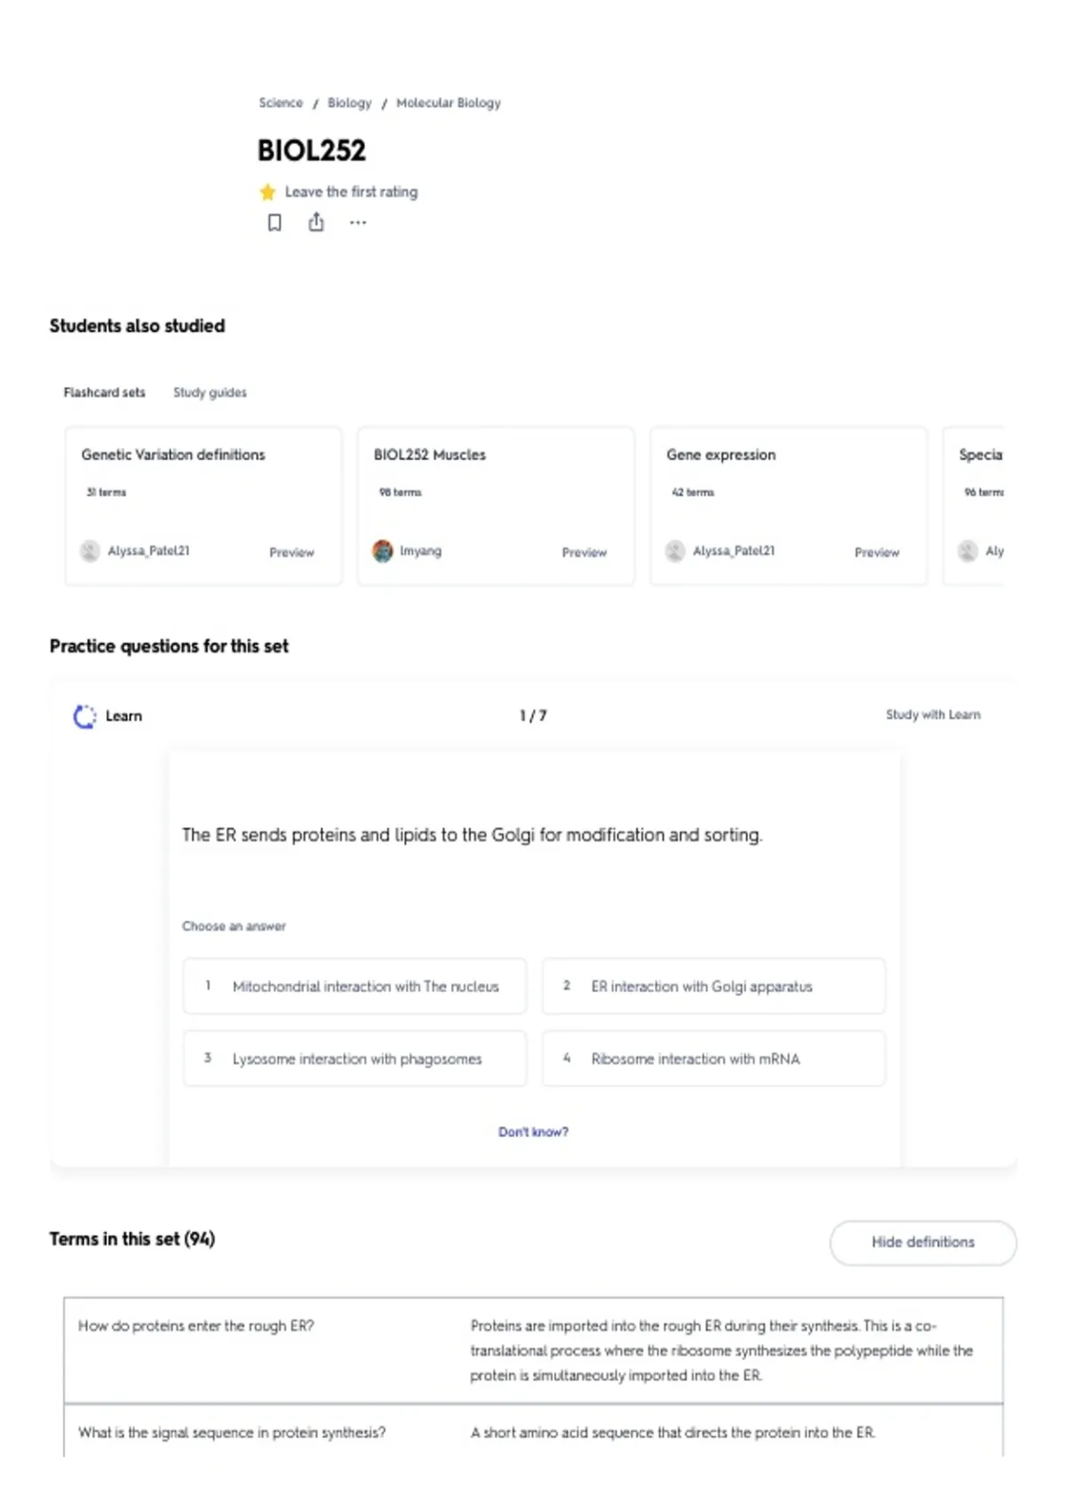Click the yellow star rating icon
1066x1510 pixels.
267,192
